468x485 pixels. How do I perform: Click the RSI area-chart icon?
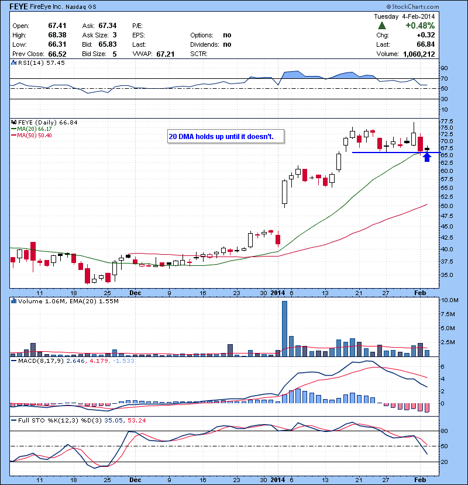click(x=13, y=63)
